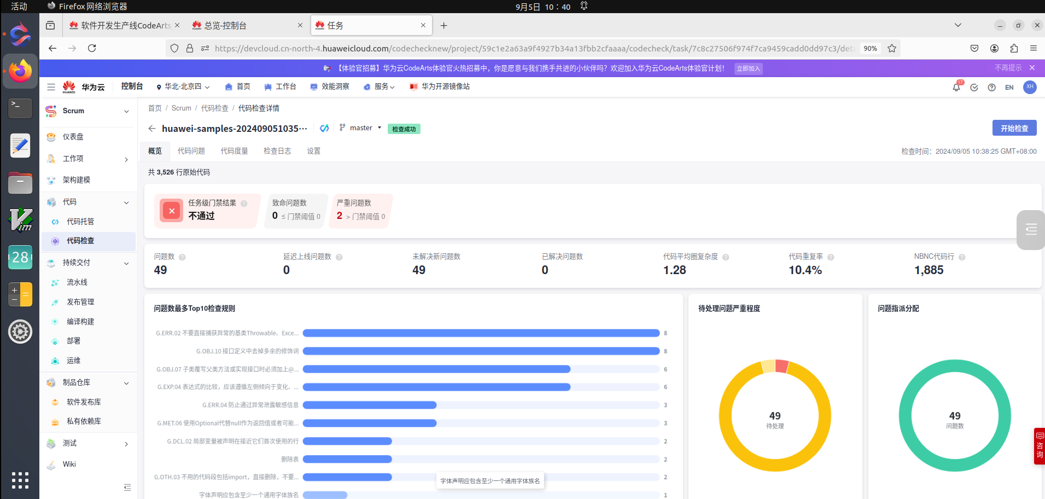Click the red 咨询 consultation button
The width and height of the screenshot is (1045, 499).
tap(1040, 446)
